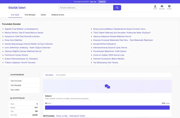This screenshot has height=118, width=180.
Task: Open Umre tur fiyatları 2026 topic
Action: pos(109,55)
